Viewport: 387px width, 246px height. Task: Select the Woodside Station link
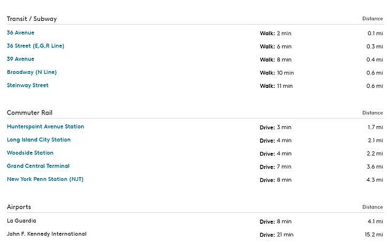point(30,153)
